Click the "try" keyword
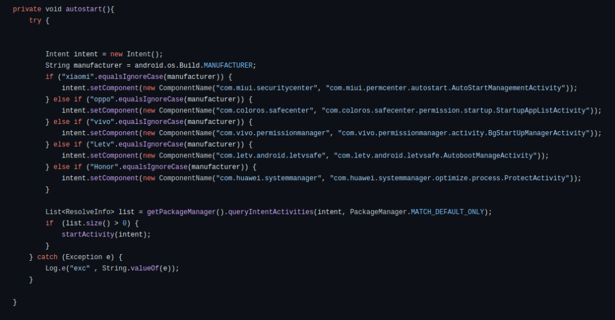This screenshot has height=320, width=615. click(x=35, y=20)
